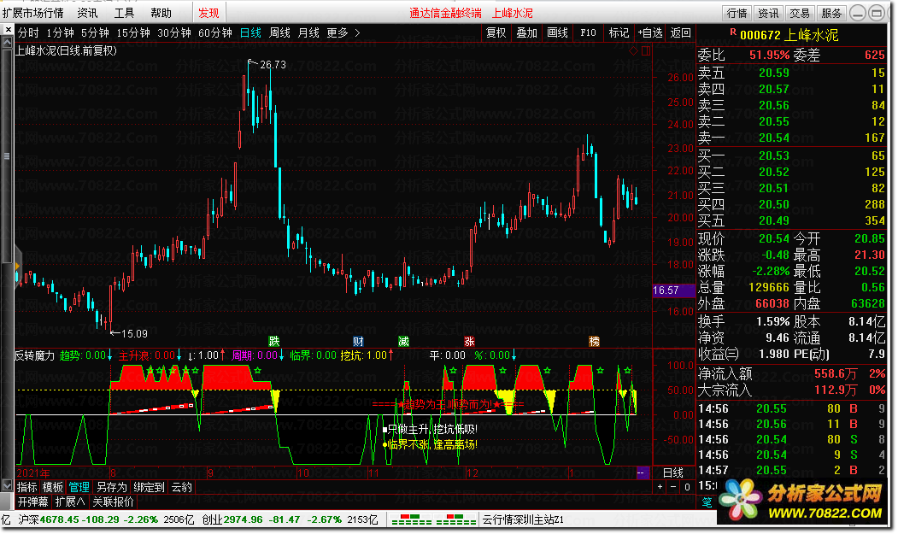This screenshot has width=898, height=534.
Task: Click the red 涨 marker on the chart
Action: (469, 342)
